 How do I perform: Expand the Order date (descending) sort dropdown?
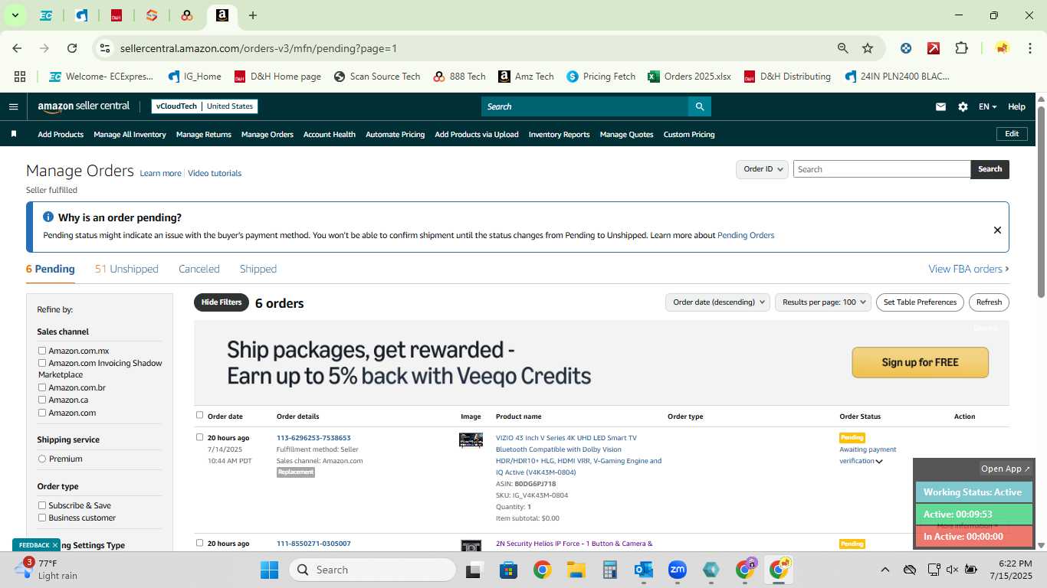(x=717, y=302)
